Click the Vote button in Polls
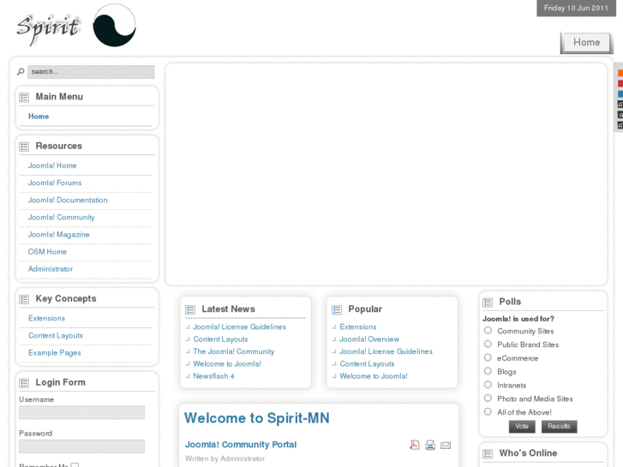 [522, 427]
